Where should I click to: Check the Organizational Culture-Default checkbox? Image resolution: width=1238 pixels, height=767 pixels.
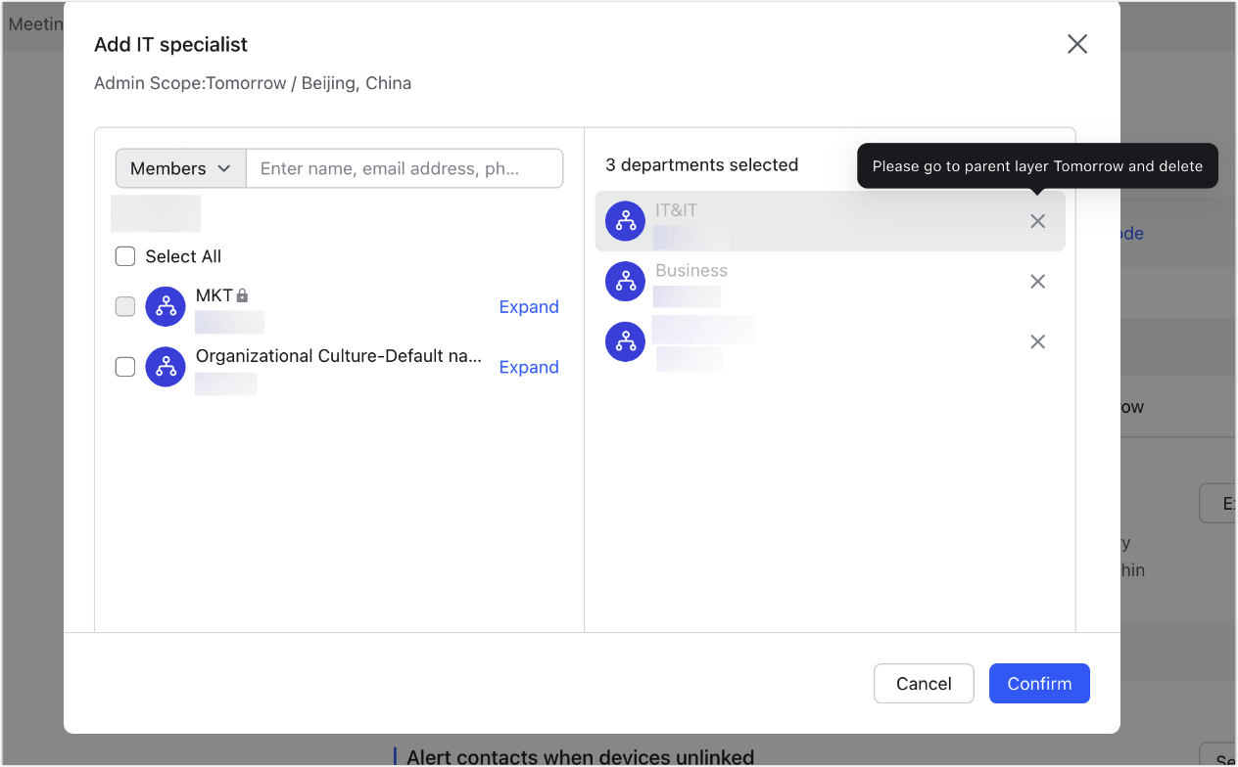[124, 367]
